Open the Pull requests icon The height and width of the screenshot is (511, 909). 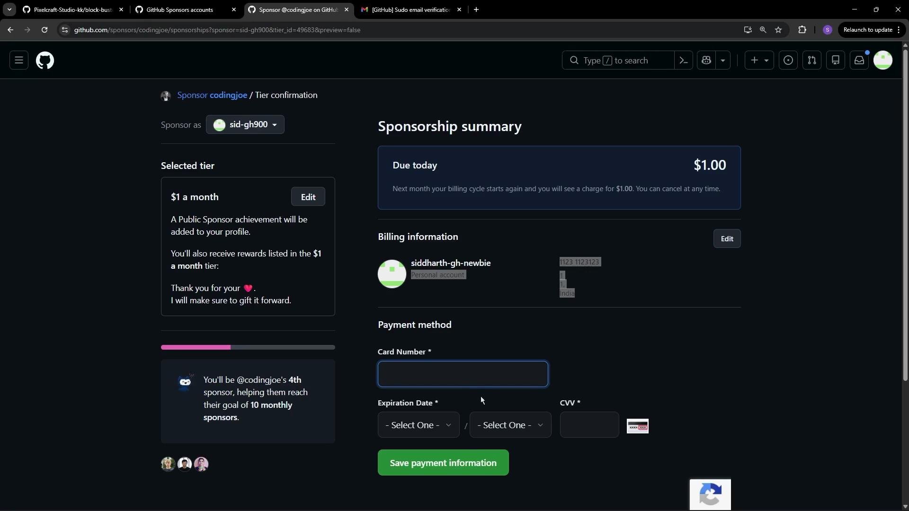pyautogui.click(x=812, y=61)
